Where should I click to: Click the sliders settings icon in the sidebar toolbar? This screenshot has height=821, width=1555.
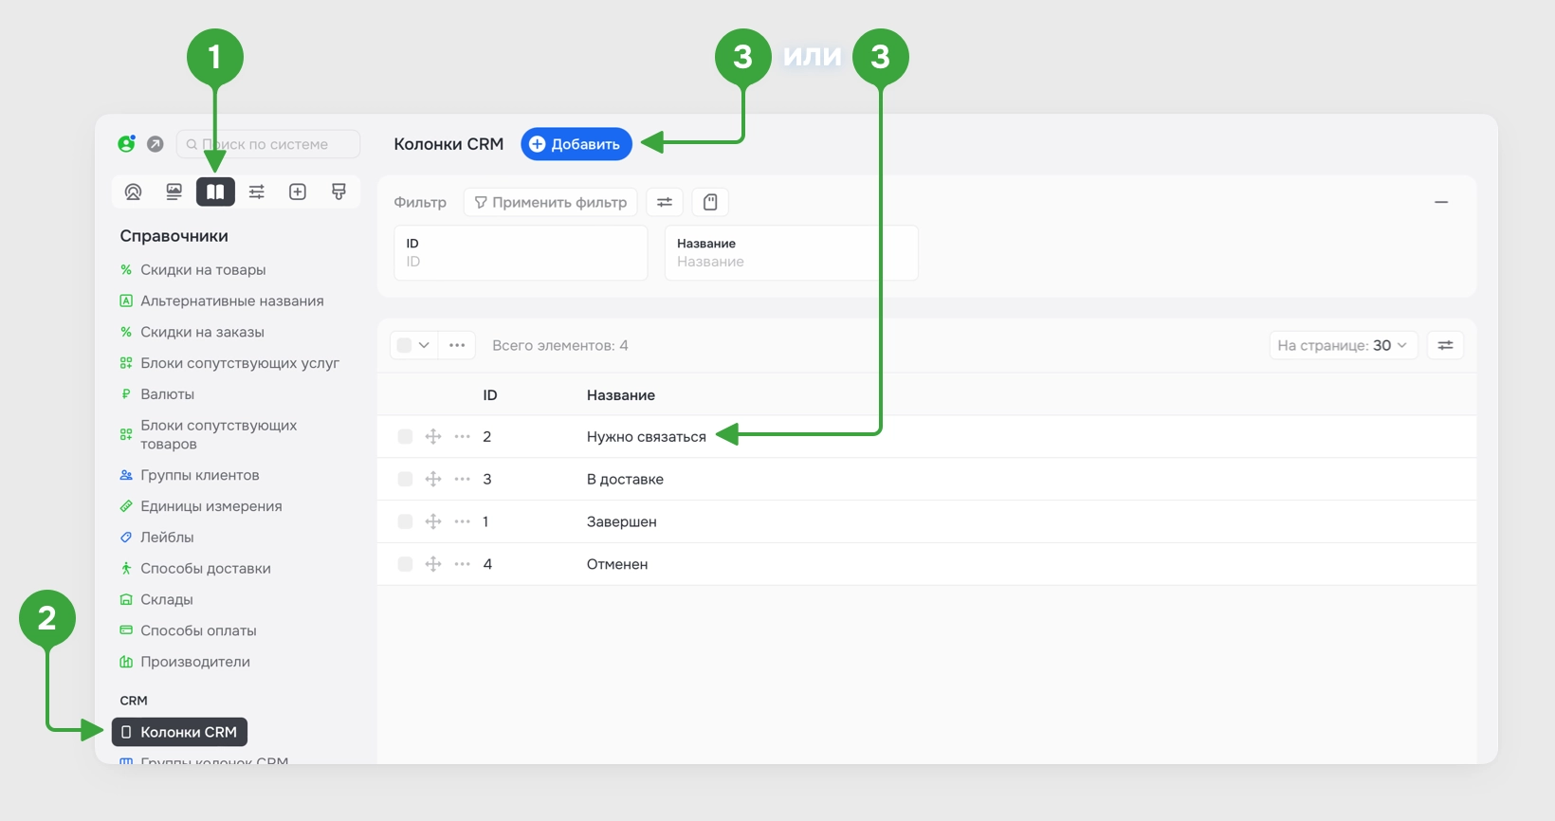tap(256, 192)
